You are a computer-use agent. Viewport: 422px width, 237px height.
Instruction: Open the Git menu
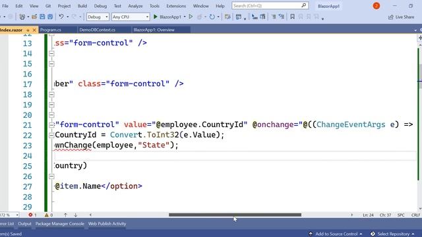[48, 6]
